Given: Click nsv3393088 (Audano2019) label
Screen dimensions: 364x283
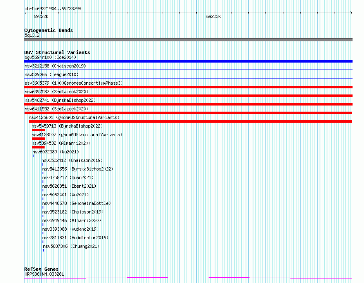Looking at the screenshot, I should point(70,229).
